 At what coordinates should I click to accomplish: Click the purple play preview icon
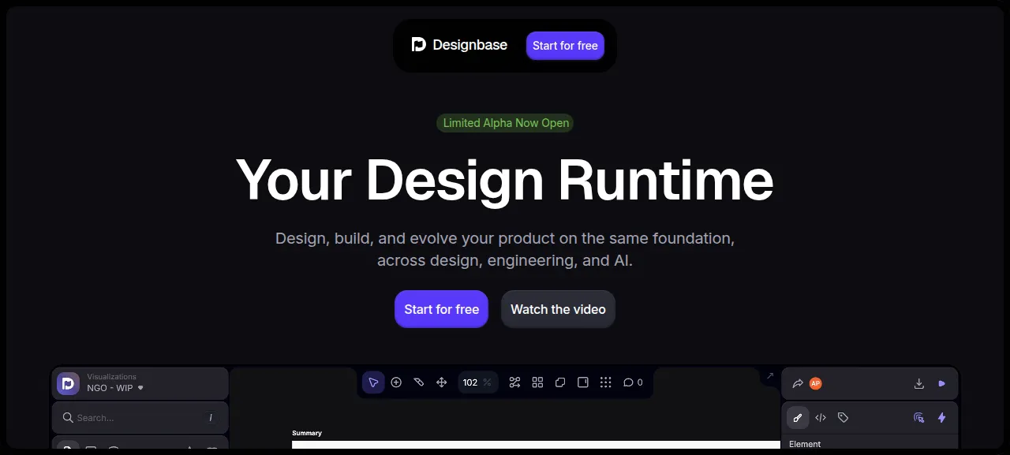tap(941, 383)
